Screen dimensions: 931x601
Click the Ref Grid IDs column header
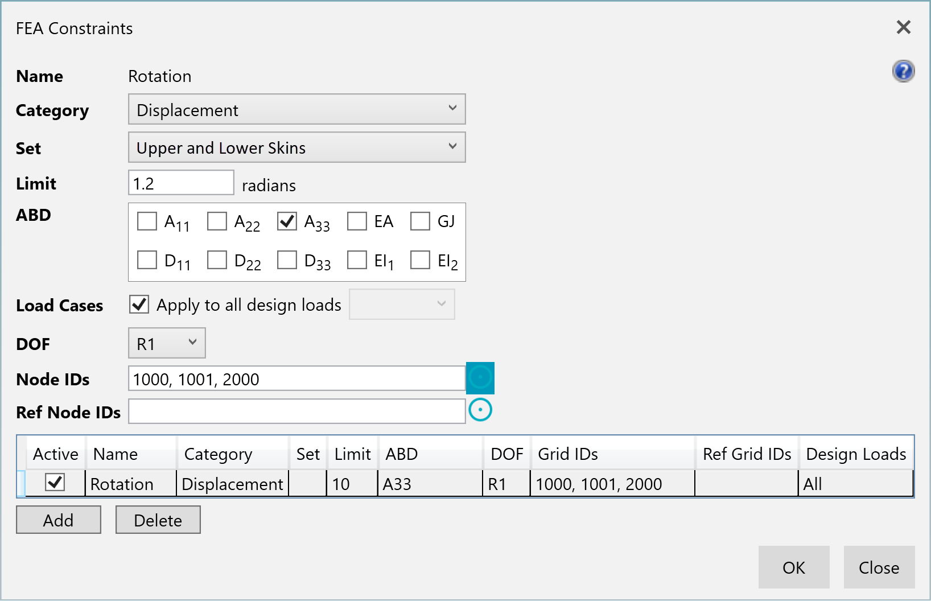pyautogui.click(x=747, y=454)
